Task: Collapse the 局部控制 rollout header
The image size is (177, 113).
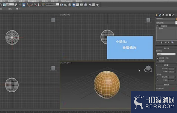Action: 166,85
